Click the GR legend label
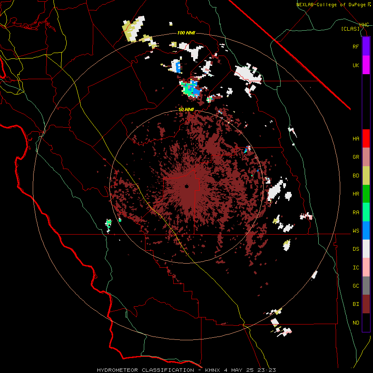Viewport: 373px width, 373px height. click(x=356, y=157)
